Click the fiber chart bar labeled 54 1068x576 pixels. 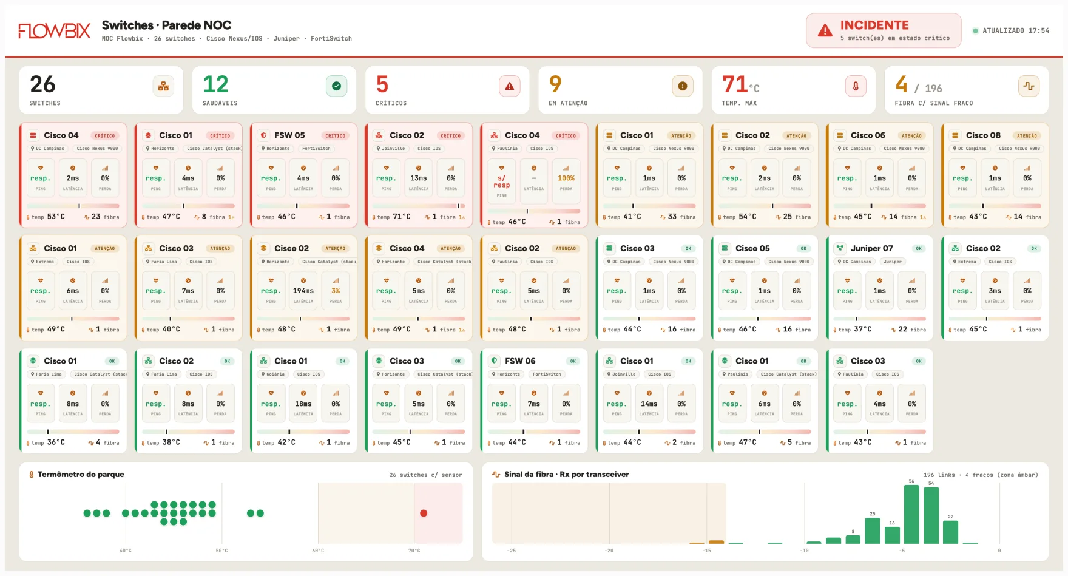tap(931, 515)
